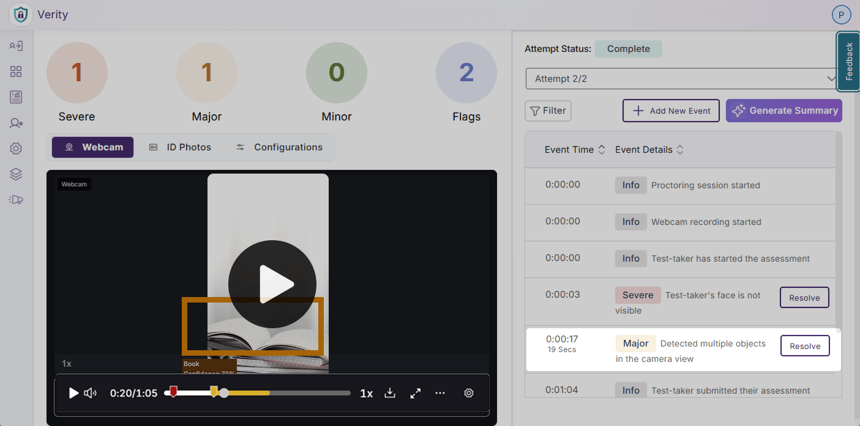Open the user management sidebar icon
This screenshot has height=426, width=860.
[16, 123]
